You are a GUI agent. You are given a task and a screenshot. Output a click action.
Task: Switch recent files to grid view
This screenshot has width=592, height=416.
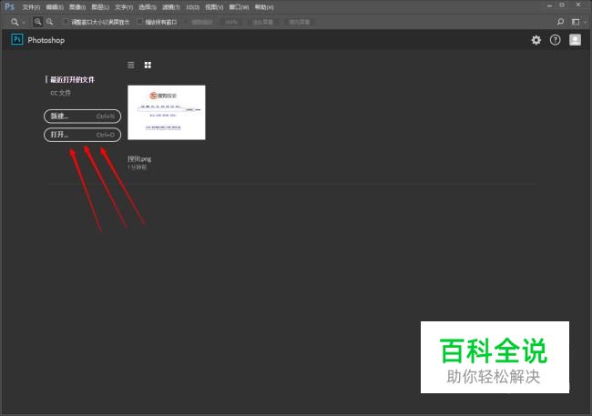click(148, 65)
